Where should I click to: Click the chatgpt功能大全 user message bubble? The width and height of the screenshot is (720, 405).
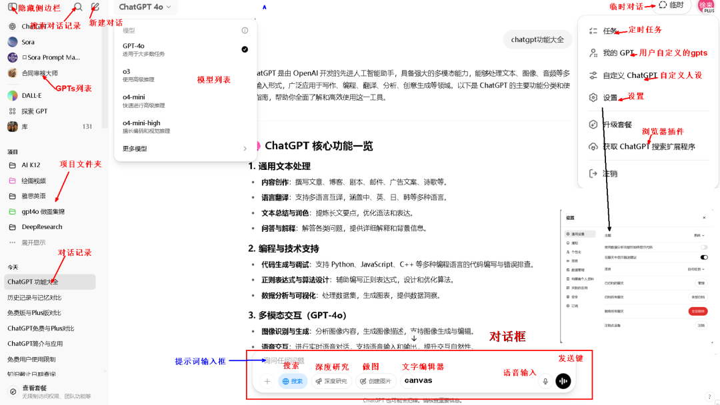537,40
